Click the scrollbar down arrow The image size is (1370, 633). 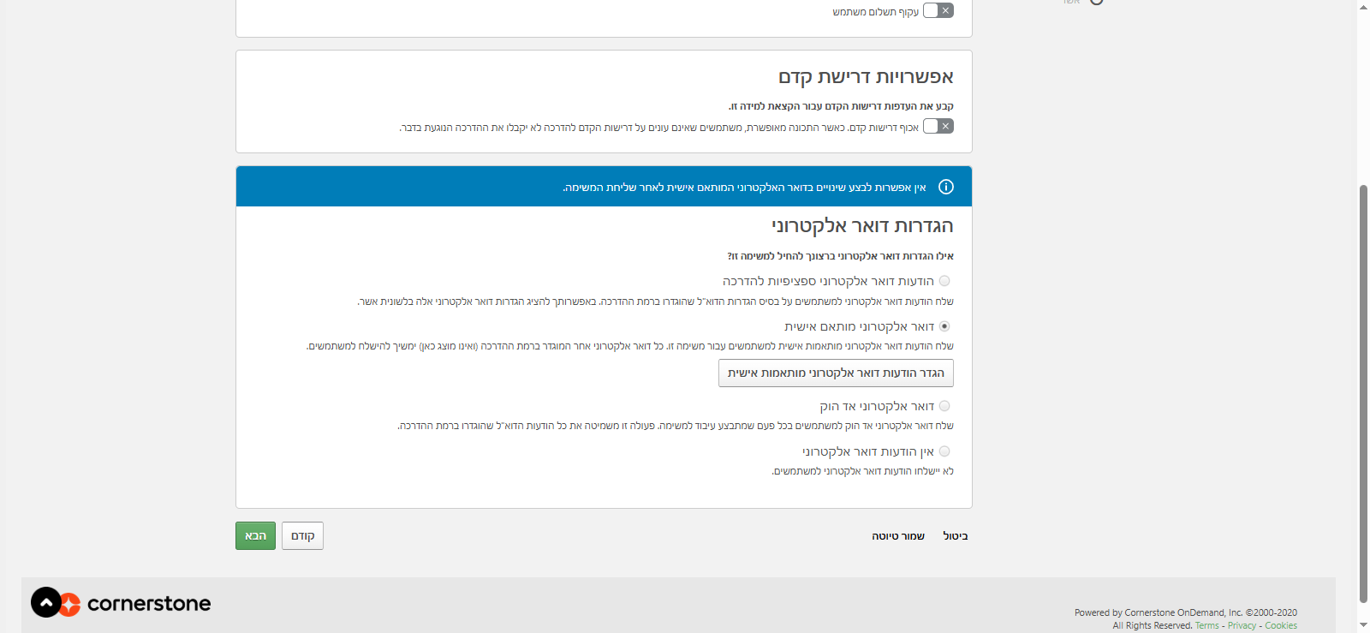1363,626
